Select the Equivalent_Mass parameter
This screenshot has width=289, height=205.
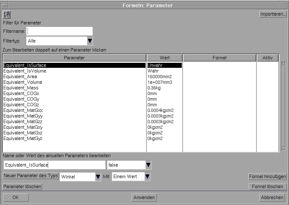click(x=21, y=88)
